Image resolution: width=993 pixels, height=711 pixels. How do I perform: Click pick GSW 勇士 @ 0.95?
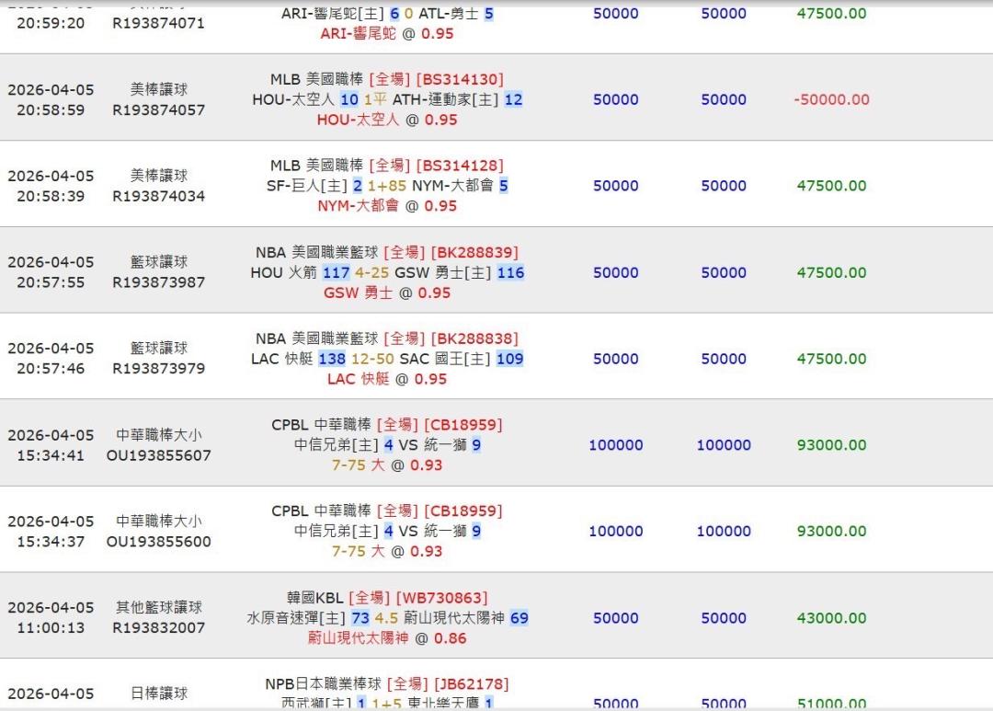pyautogui.click(x=387, y=292)
